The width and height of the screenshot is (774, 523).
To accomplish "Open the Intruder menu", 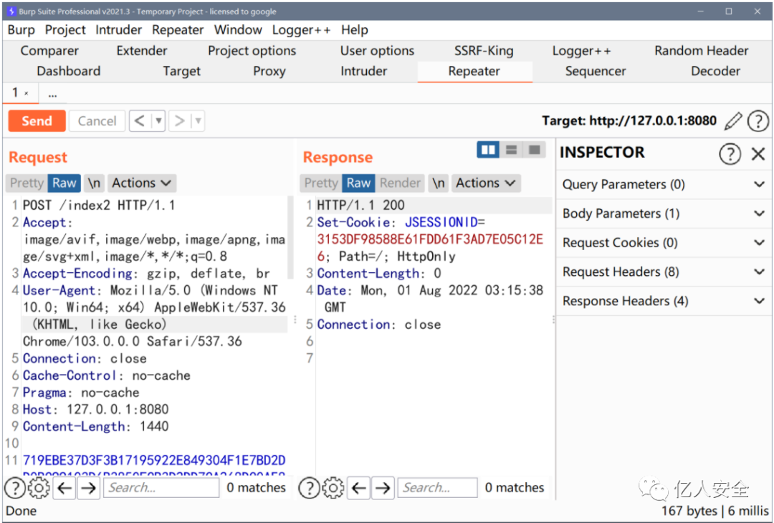I will 118,30.
